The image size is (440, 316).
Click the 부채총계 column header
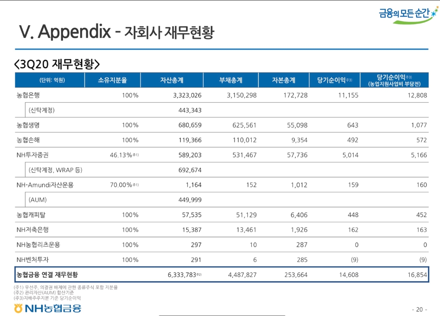point(231,80)
